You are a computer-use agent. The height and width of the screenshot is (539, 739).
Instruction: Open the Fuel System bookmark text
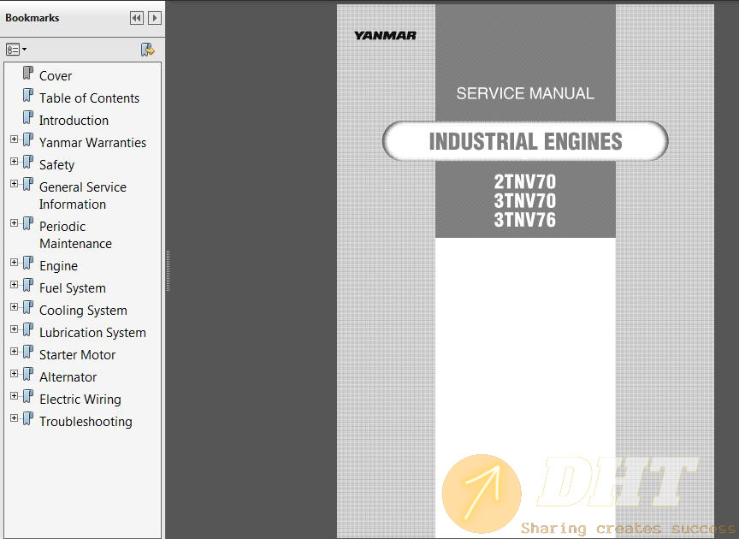(x=73, y=288)
